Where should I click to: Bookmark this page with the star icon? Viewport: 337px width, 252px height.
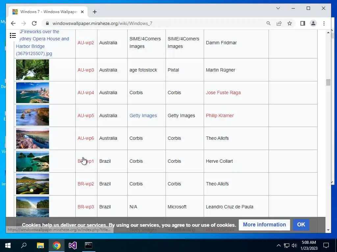point(290,23)
